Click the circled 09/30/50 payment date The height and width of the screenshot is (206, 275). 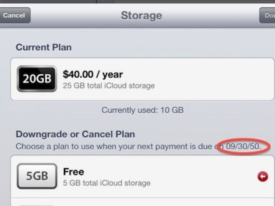pos(244,146)
